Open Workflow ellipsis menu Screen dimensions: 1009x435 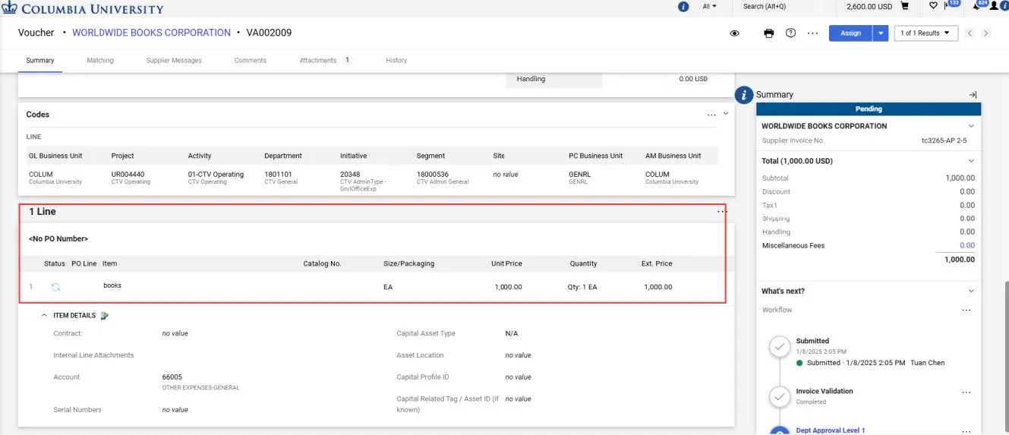pyautogui.click(x=966, y=310)
